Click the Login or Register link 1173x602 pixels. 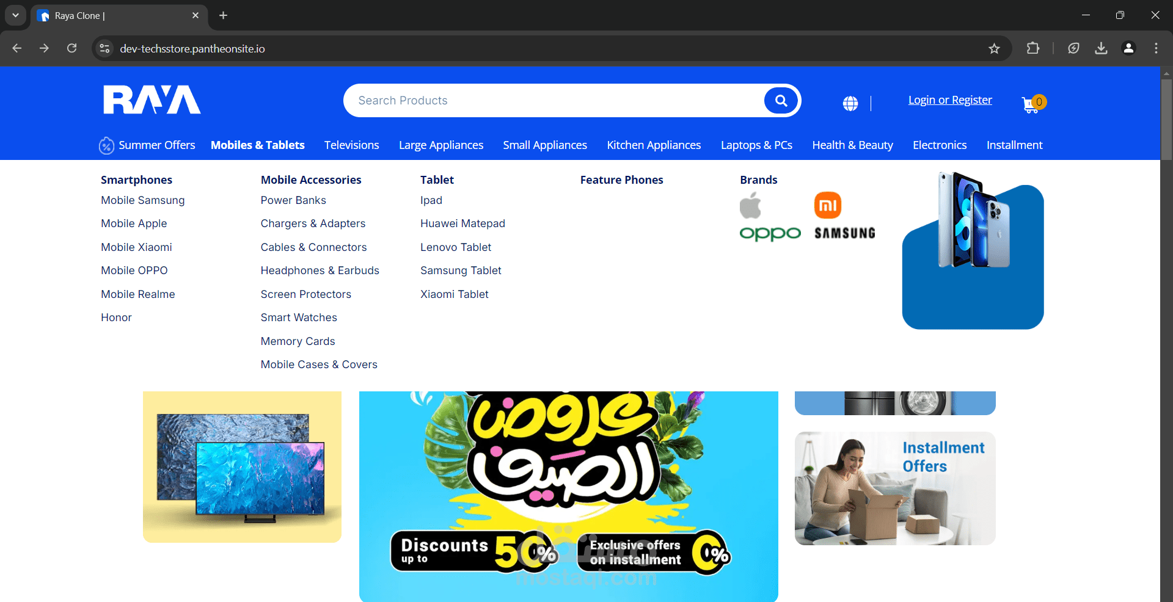[x=950, y=100]
